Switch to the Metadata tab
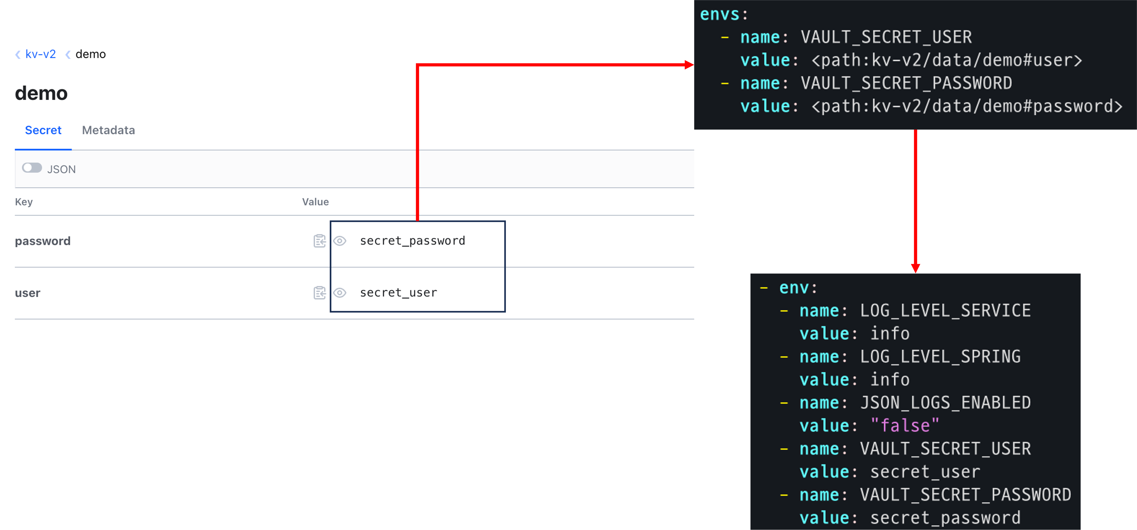This screenshot has width=1137, height=530. click(108, 130)
